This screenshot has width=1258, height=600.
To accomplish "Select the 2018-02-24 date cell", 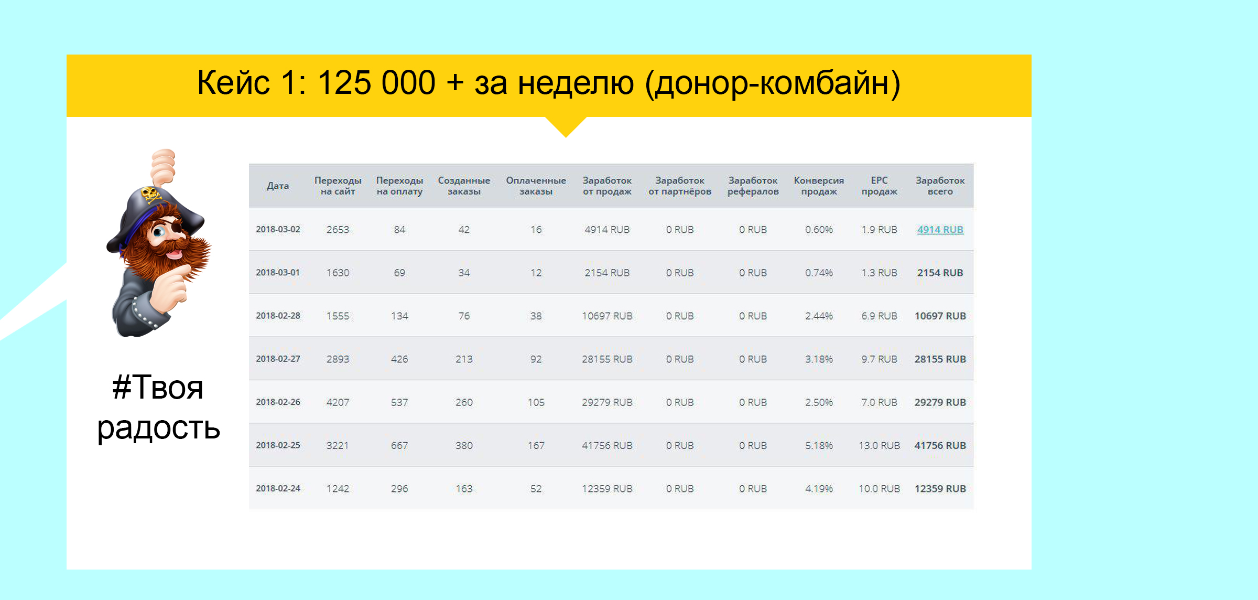I will pos(278,488).
